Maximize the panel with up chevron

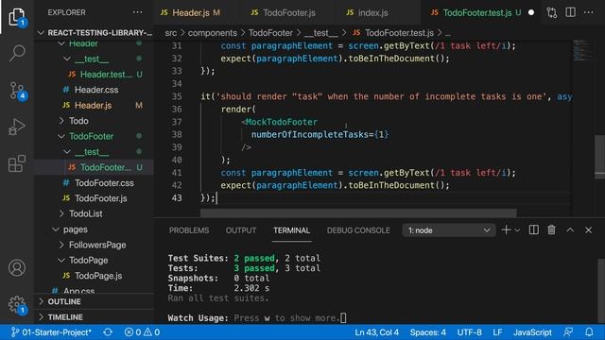[570, 230]
